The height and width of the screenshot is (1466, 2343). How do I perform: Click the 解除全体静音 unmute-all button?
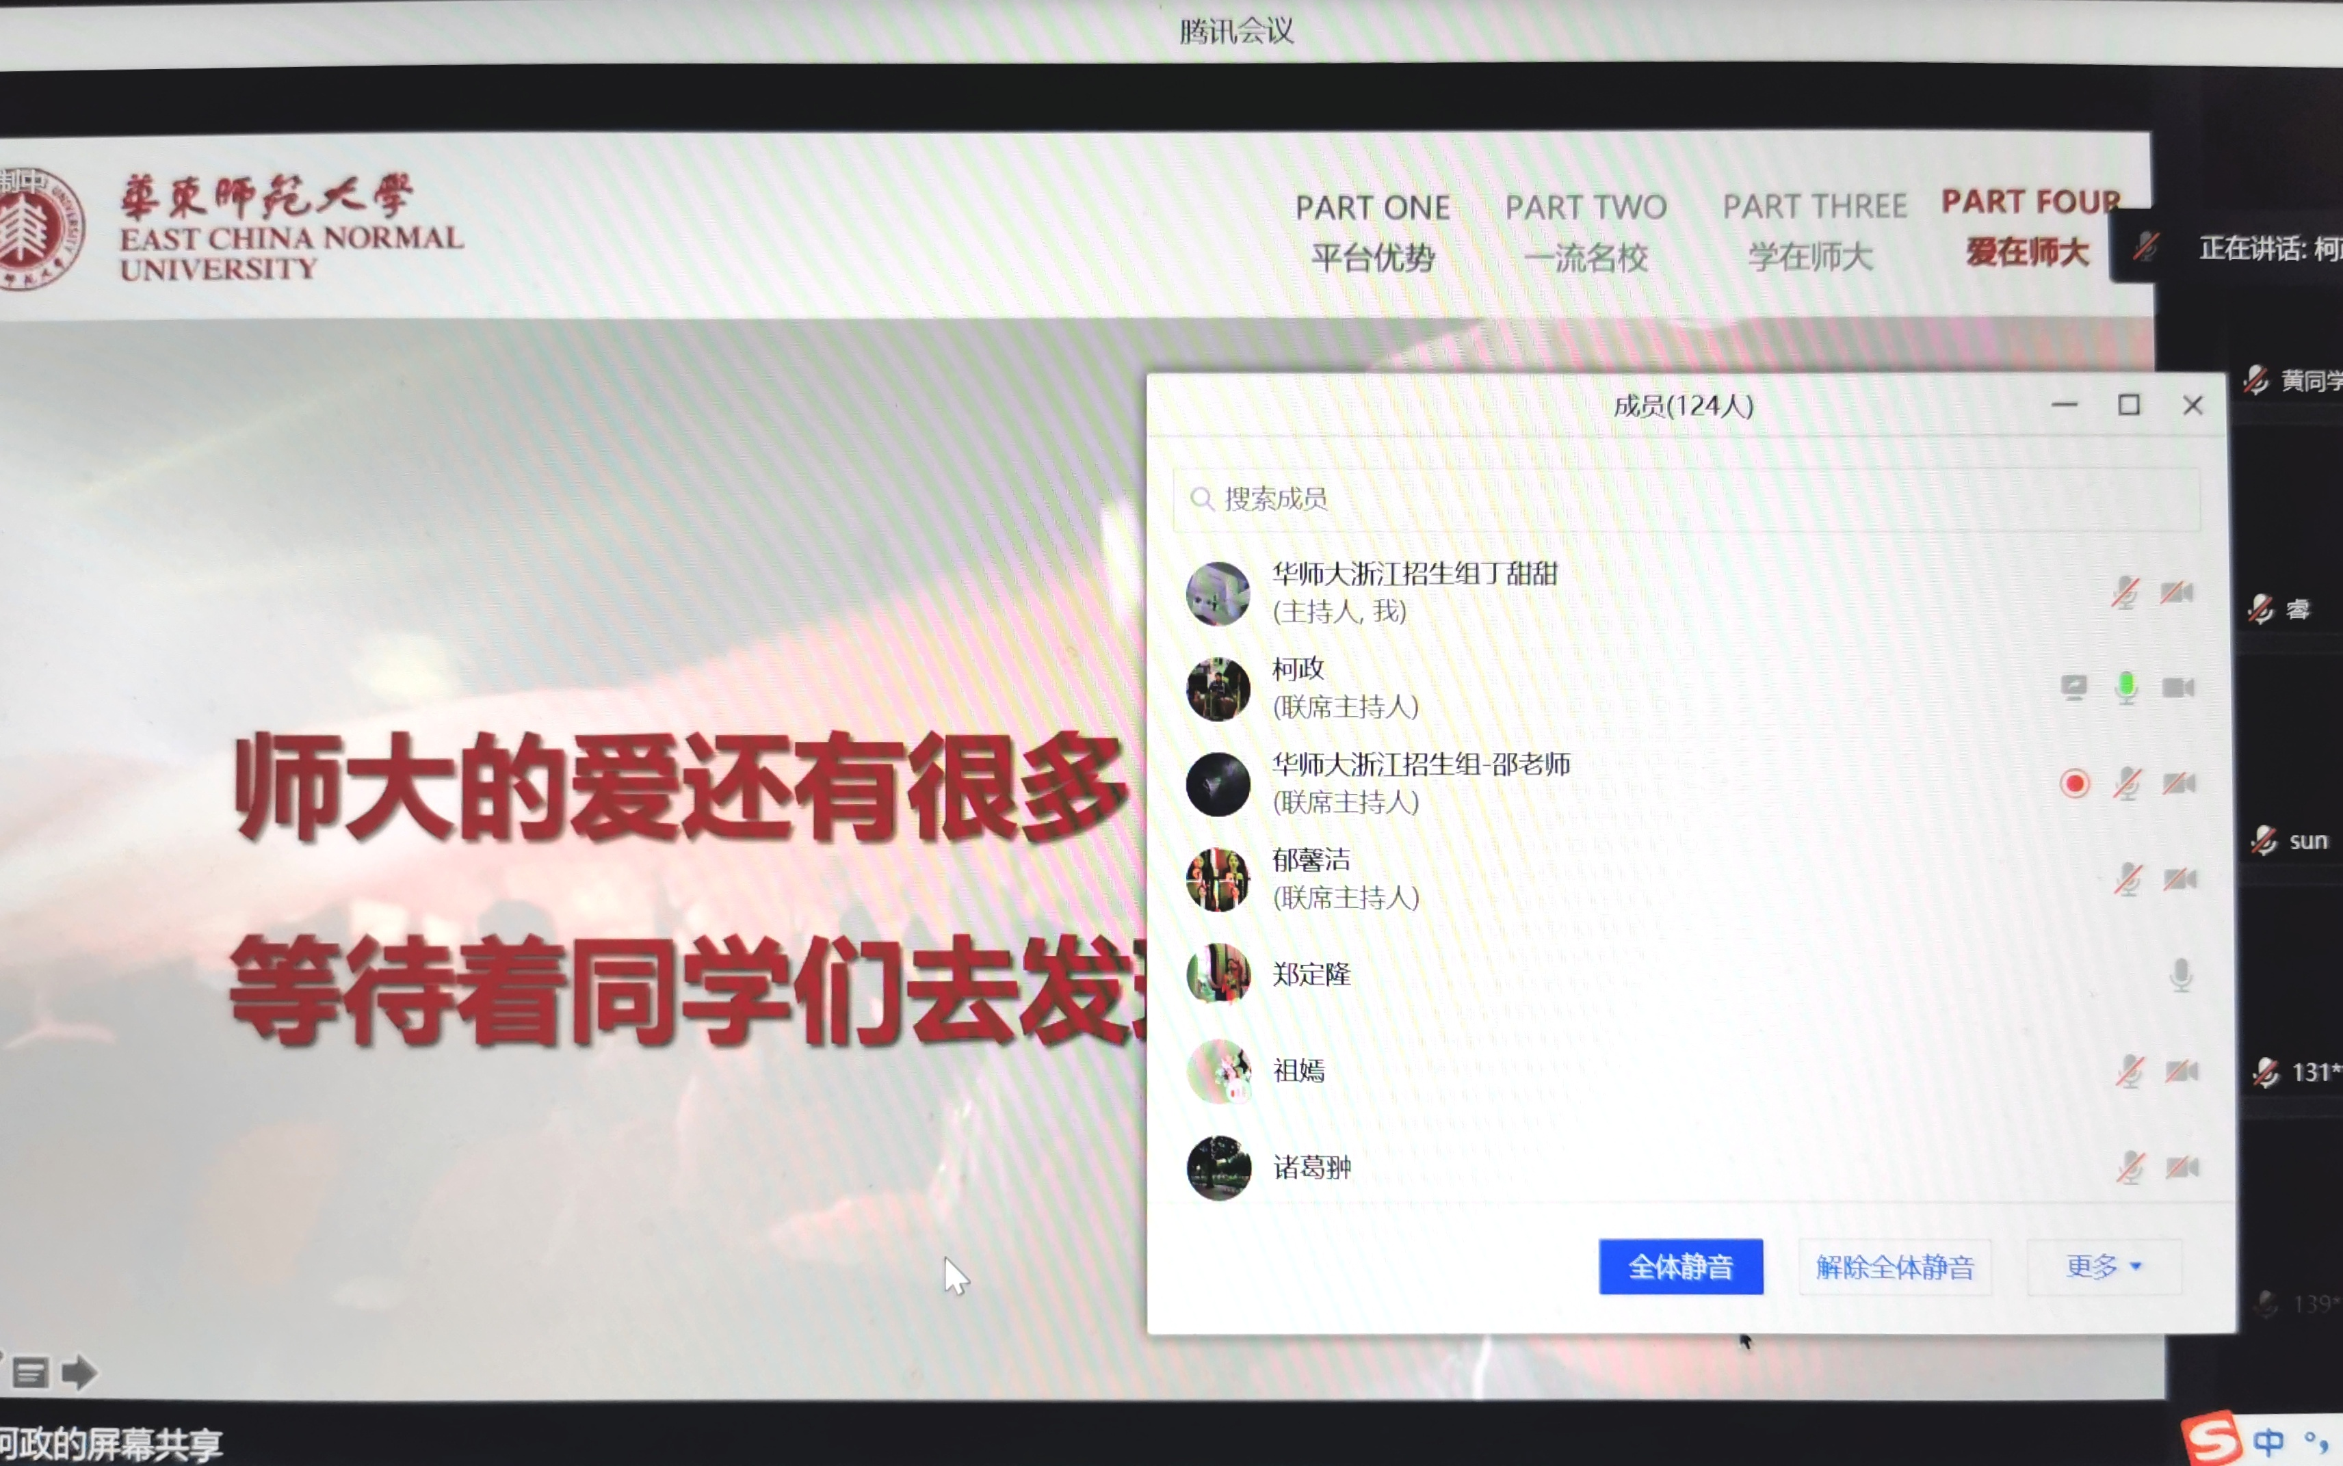(1895, 1267)
